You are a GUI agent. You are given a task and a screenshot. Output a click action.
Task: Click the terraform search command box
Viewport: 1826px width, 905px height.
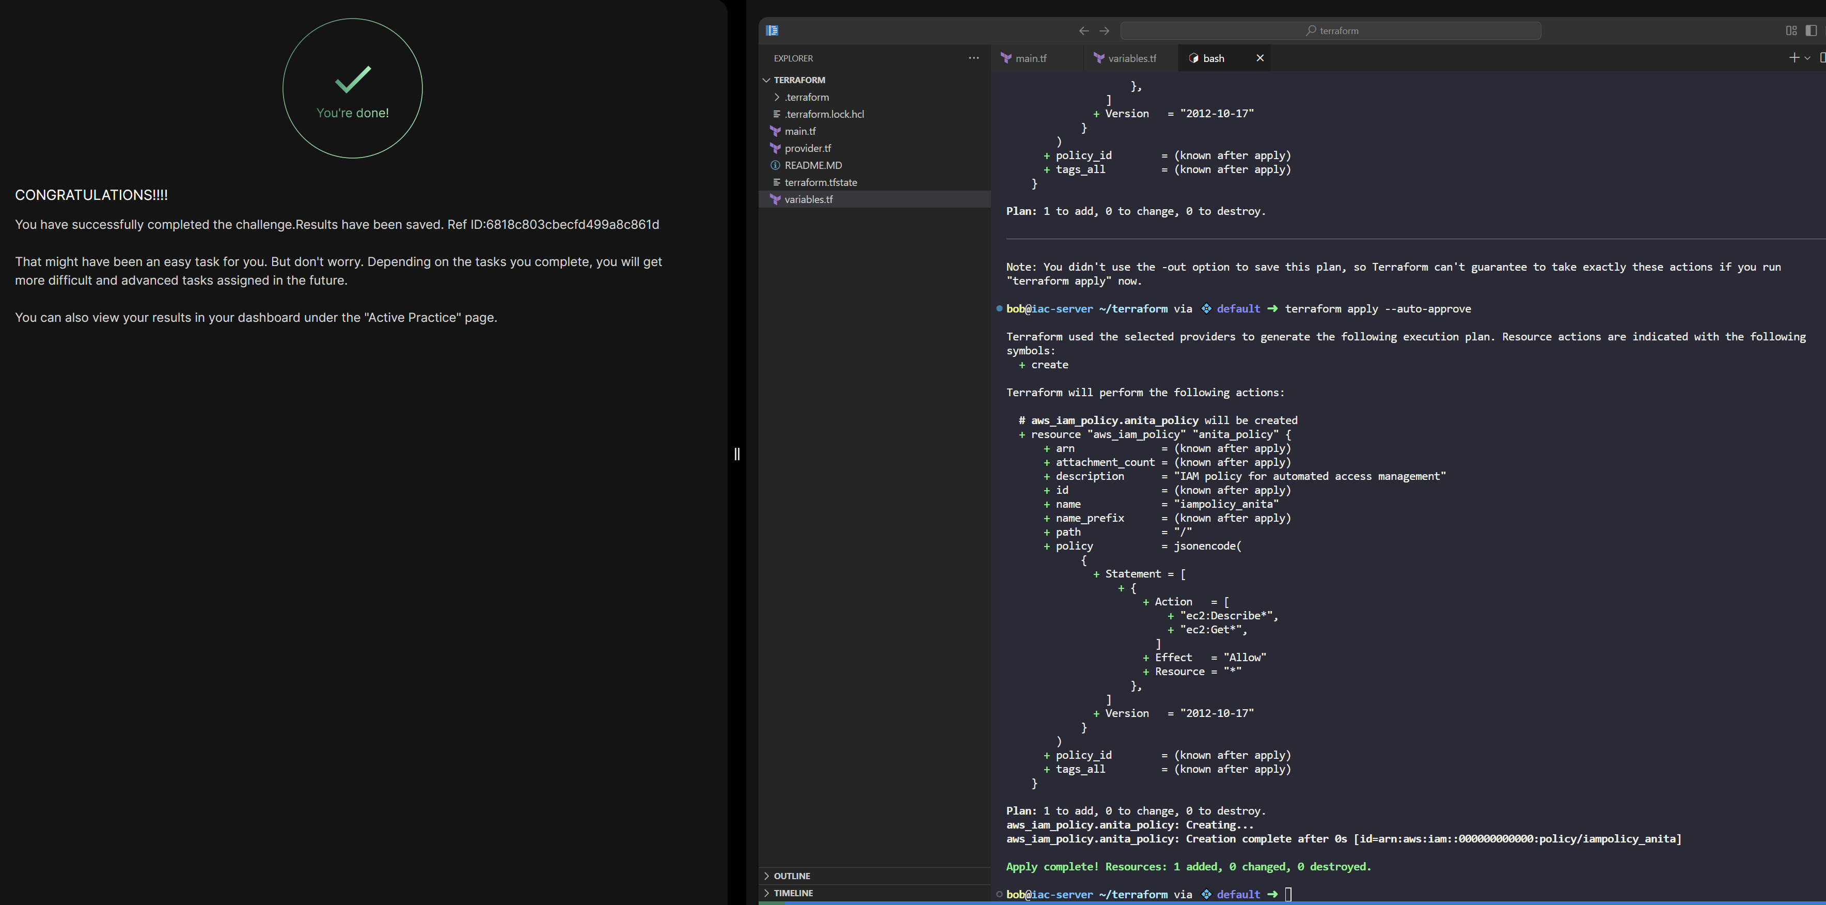[x=1331, y=30]
